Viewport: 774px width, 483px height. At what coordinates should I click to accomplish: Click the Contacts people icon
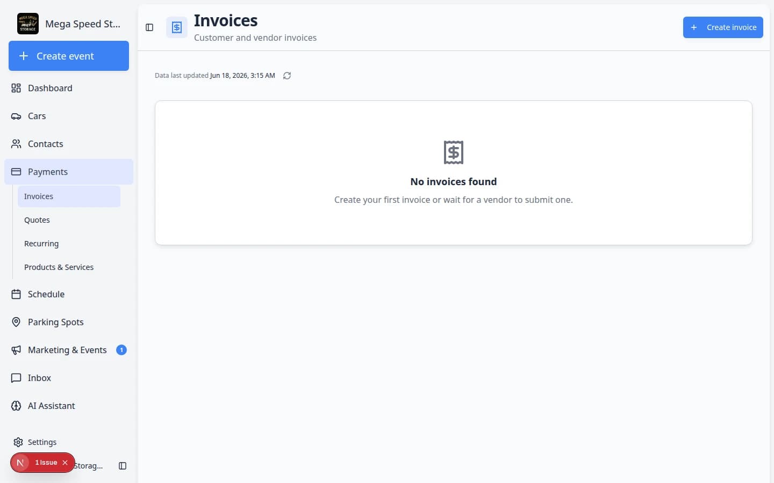tap(16, 144)
